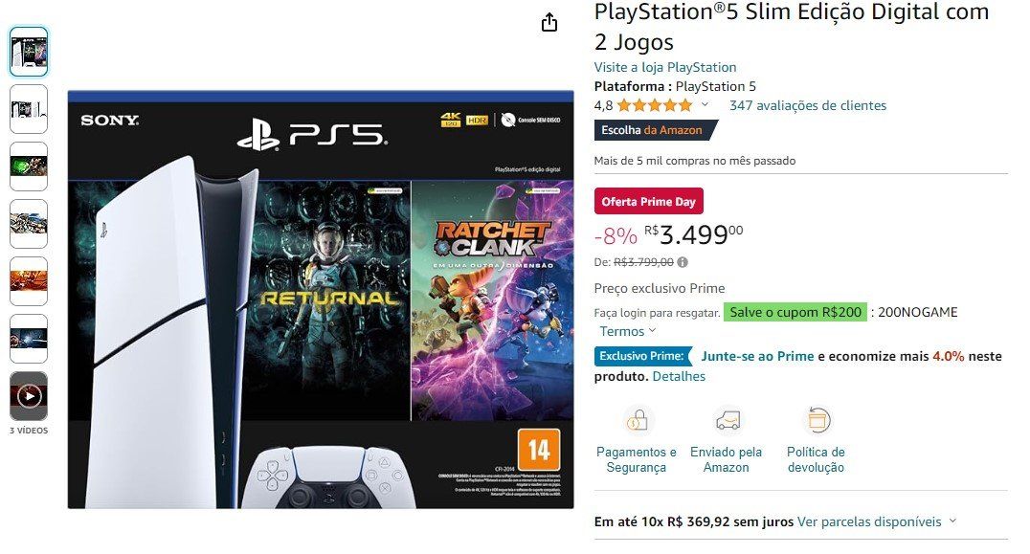Play the product video thumbnail

click(x=29, y=396)
